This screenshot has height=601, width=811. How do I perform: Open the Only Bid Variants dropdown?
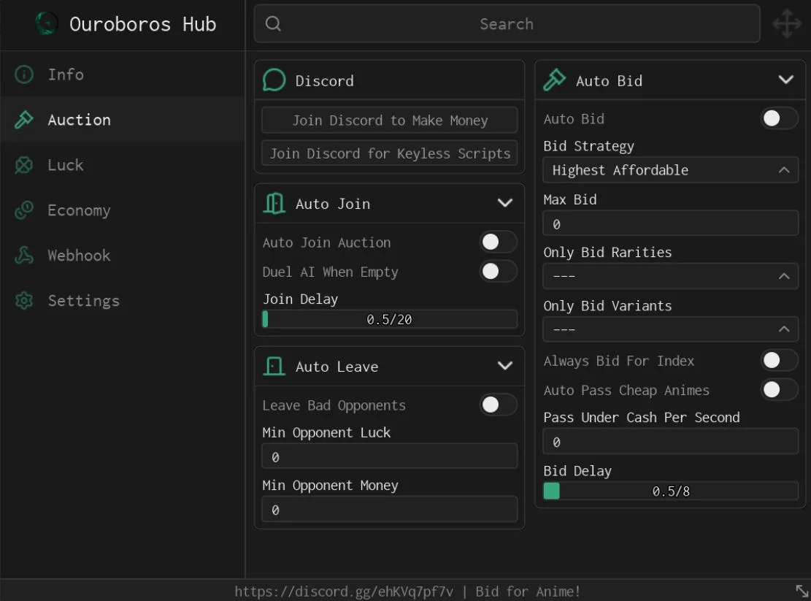(x=670, y=329)
